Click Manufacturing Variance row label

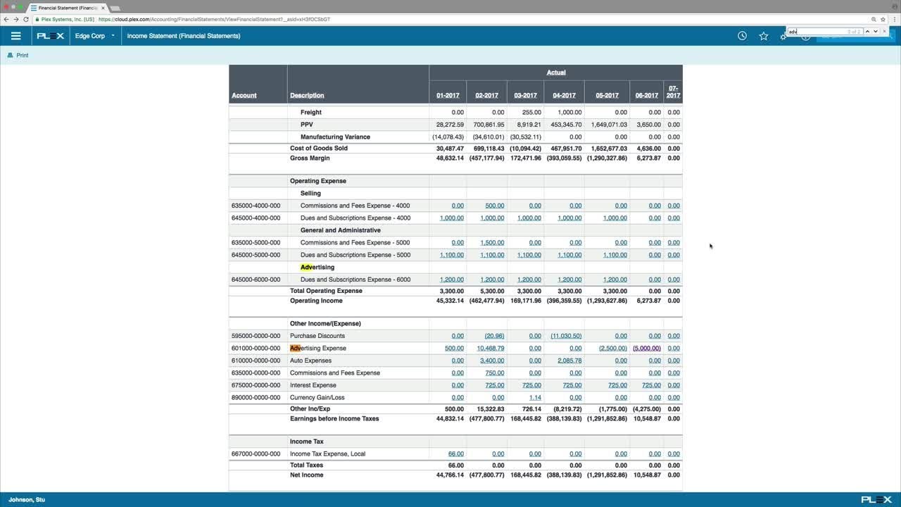pyautogui.click(x=335, y=137)
